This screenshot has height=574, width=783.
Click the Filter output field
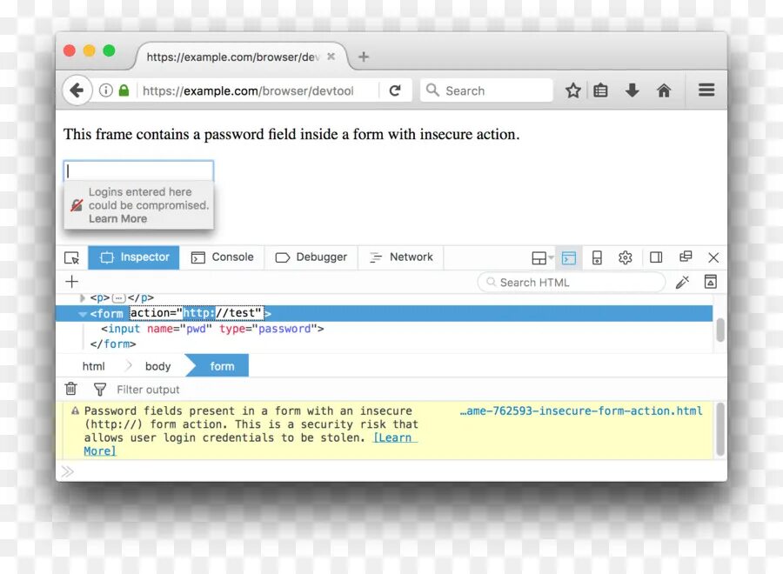pos(148,390)
